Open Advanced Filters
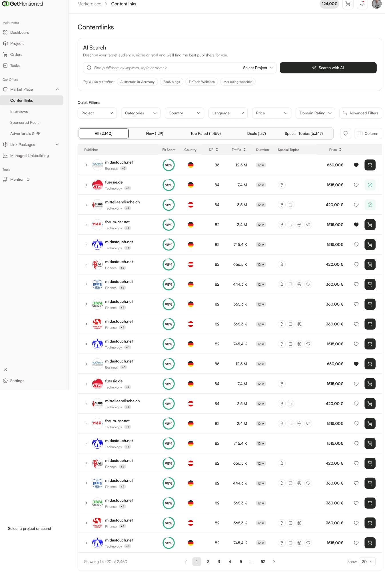 (x=360, y=113)
